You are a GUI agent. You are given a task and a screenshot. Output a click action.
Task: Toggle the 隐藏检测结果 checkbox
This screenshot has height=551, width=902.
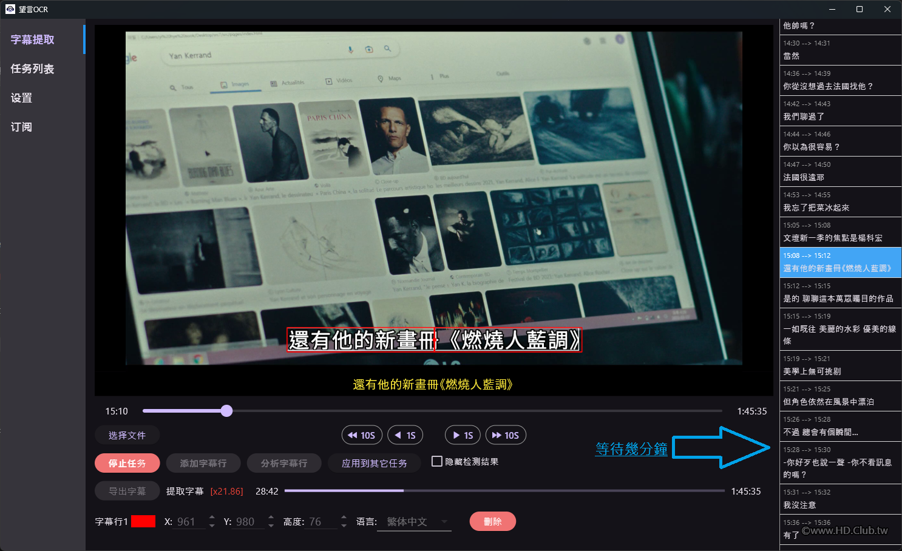pos(436,461)
